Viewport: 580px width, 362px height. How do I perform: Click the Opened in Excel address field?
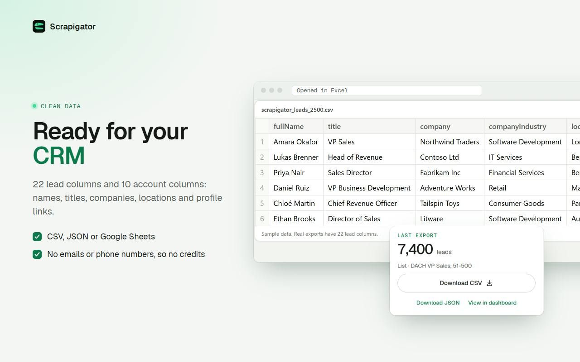click(387, 90)
